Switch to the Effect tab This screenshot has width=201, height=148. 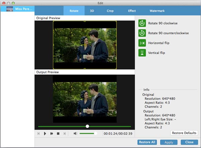pyautogui.click(x=132, y=11)
